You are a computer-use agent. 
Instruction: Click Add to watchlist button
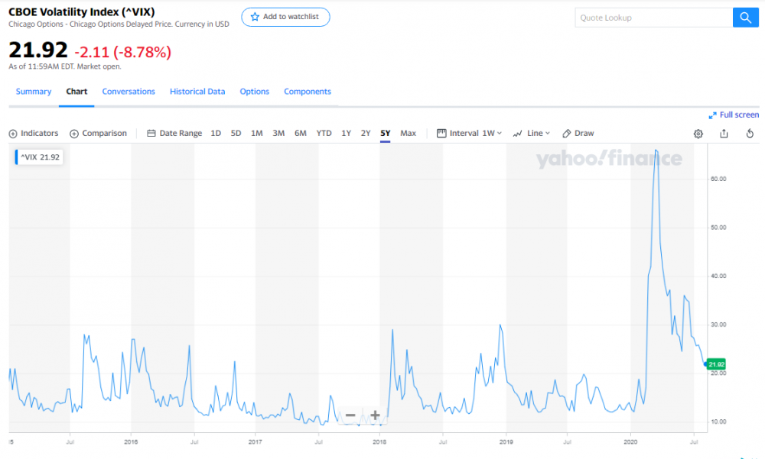[x=285, y=17]
